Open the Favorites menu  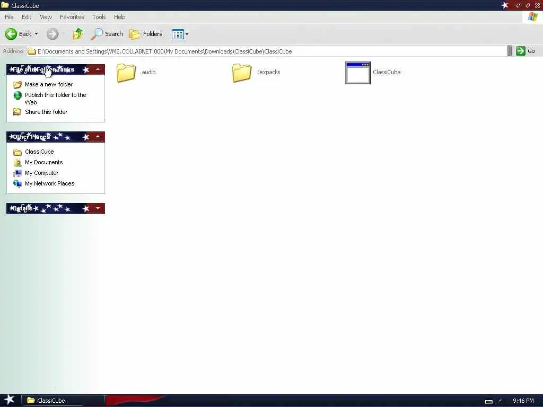tap(72, 17)
